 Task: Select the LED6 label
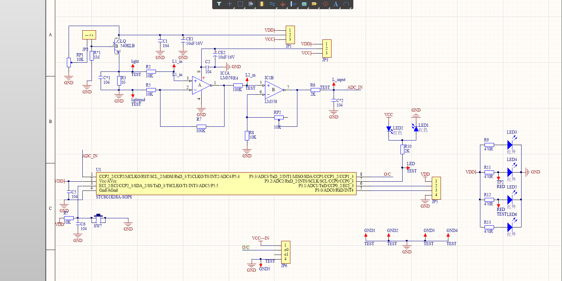point(512,214)
